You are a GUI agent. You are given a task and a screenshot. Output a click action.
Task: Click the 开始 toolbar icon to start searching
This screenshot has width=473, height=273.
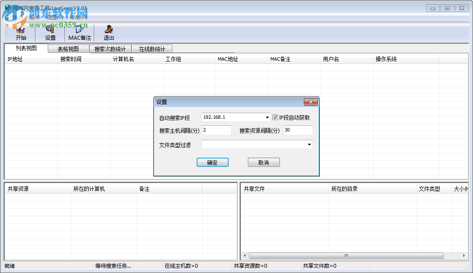tap(21, 32)
